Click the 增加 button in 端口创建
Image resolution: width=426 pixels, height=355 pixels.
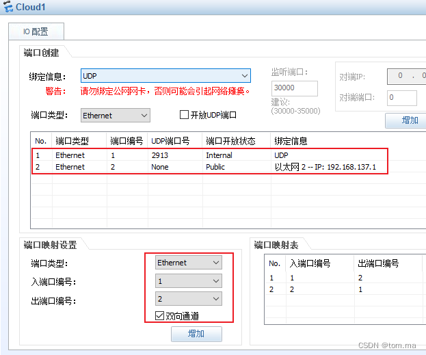pos(406,120)
